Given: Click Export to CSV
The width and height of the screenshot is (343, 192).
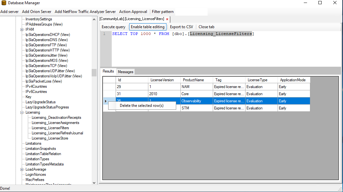Looking at the screenshot, I should click(182, 27).
